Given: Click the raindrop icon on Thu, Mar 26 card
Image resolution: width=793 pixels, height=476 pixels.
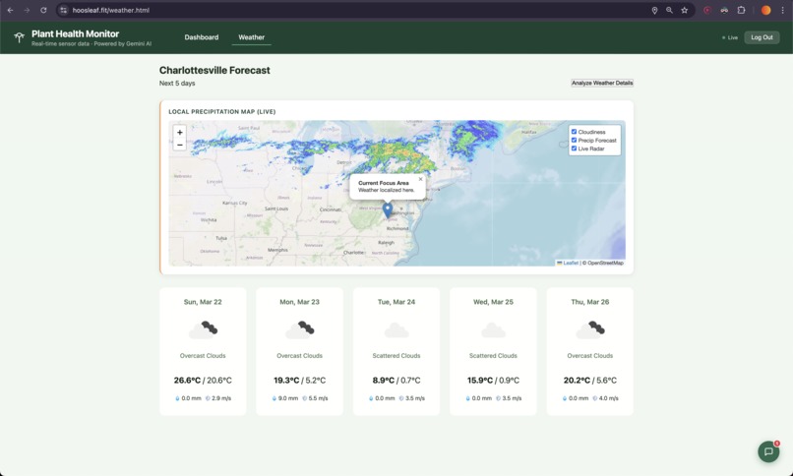Looking at the screenshot, I should coord(565,398).
